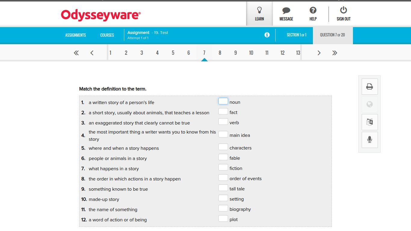Click the answer box beside plot
Screen dimensions: 411x231
(223, 219)
